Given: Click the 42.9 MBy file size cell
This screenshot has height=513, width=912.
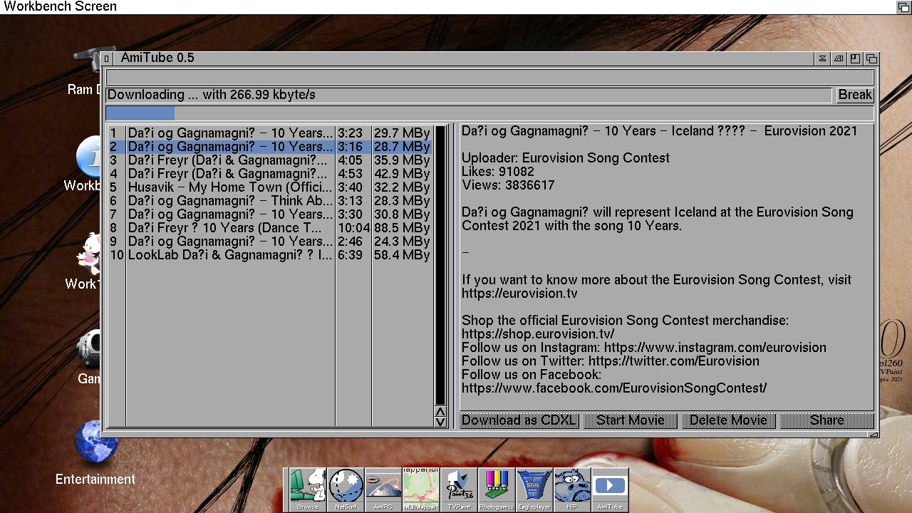Looking at the screenshot, I should [x=402, y=174].
